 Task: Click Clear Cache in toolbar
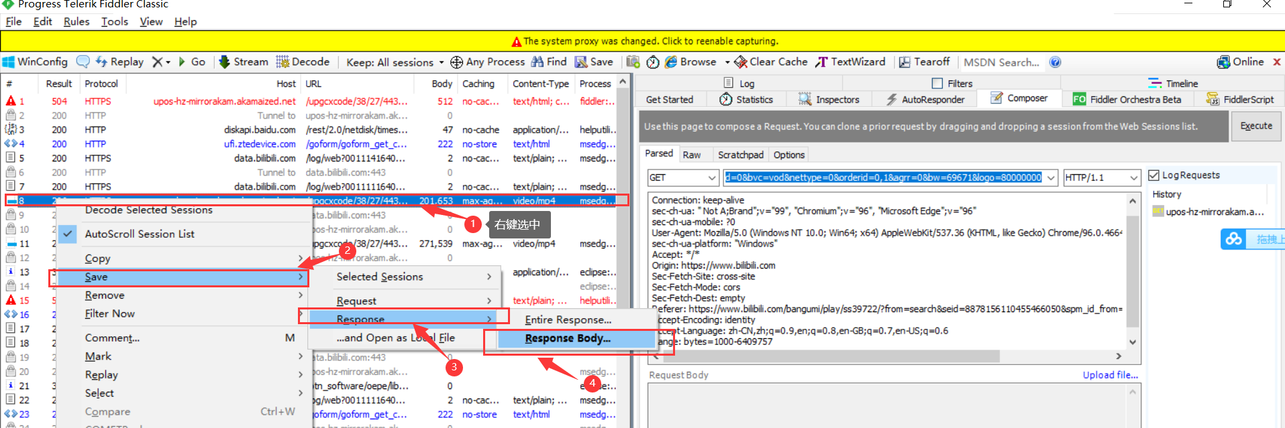[771, 62]
